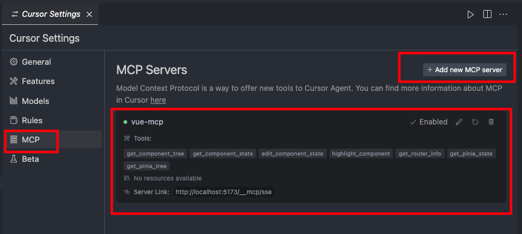The image size is (522, 234).
Task: Refresh the vue-mcp server
Action: coord(475,122)
